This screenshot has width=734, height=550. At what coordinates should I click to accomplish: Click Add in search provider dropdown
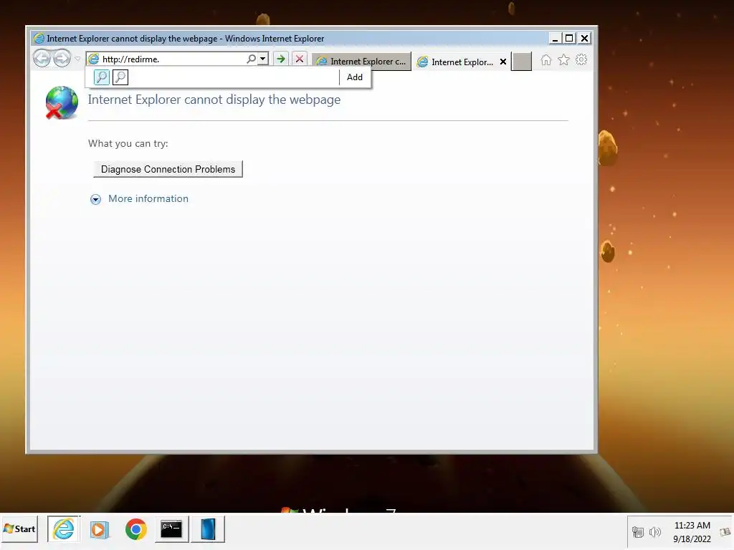tap(354, 77)
